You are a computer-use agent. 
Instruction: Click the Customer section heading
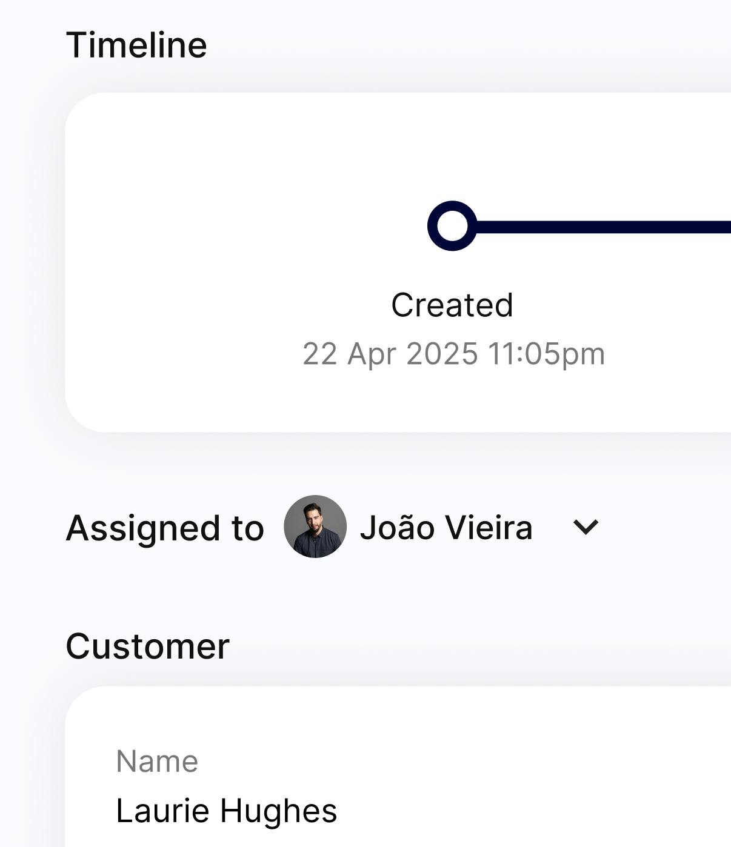tap(147, 646)
